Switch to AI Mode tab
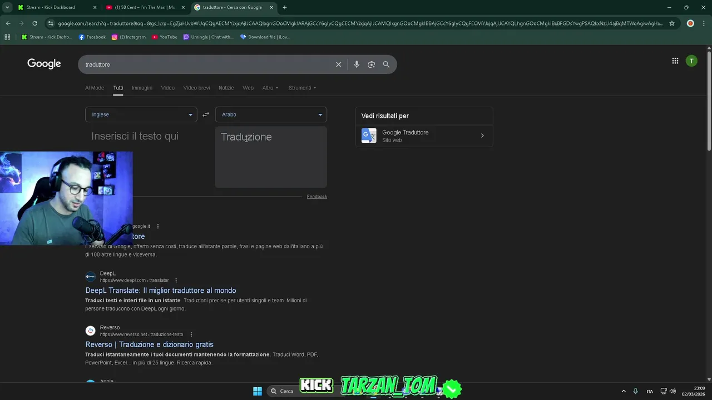712x400 pixels. coord(95,88)
